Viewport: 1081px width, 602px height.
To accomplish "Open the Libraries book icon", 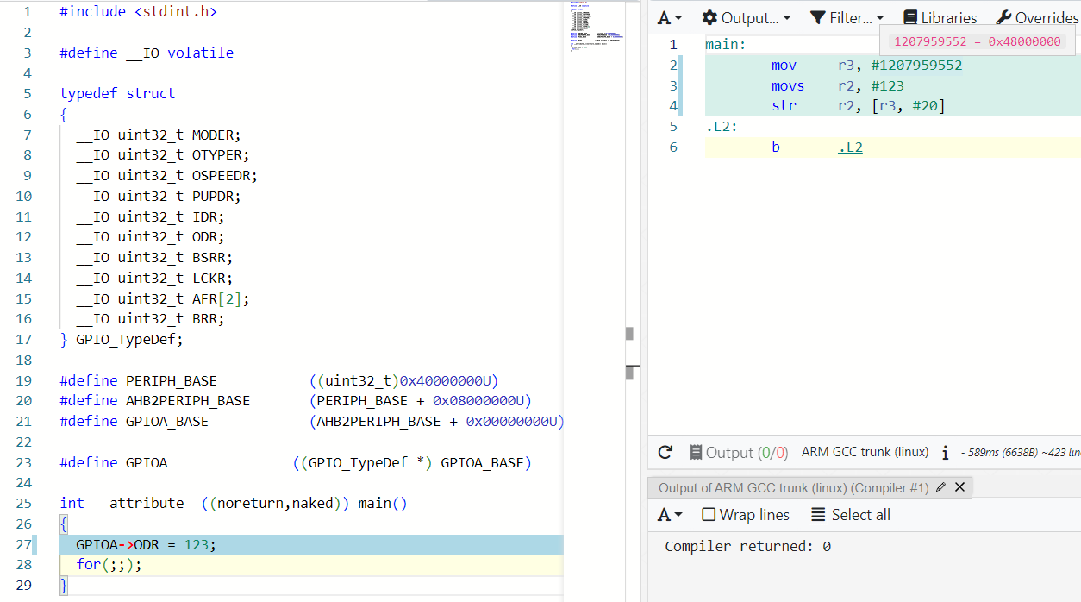I will coord(909,17).
